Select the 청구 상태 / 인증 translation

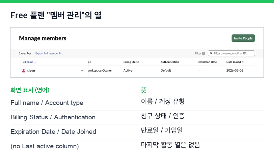pyautogui.click(x=163, y=116)
